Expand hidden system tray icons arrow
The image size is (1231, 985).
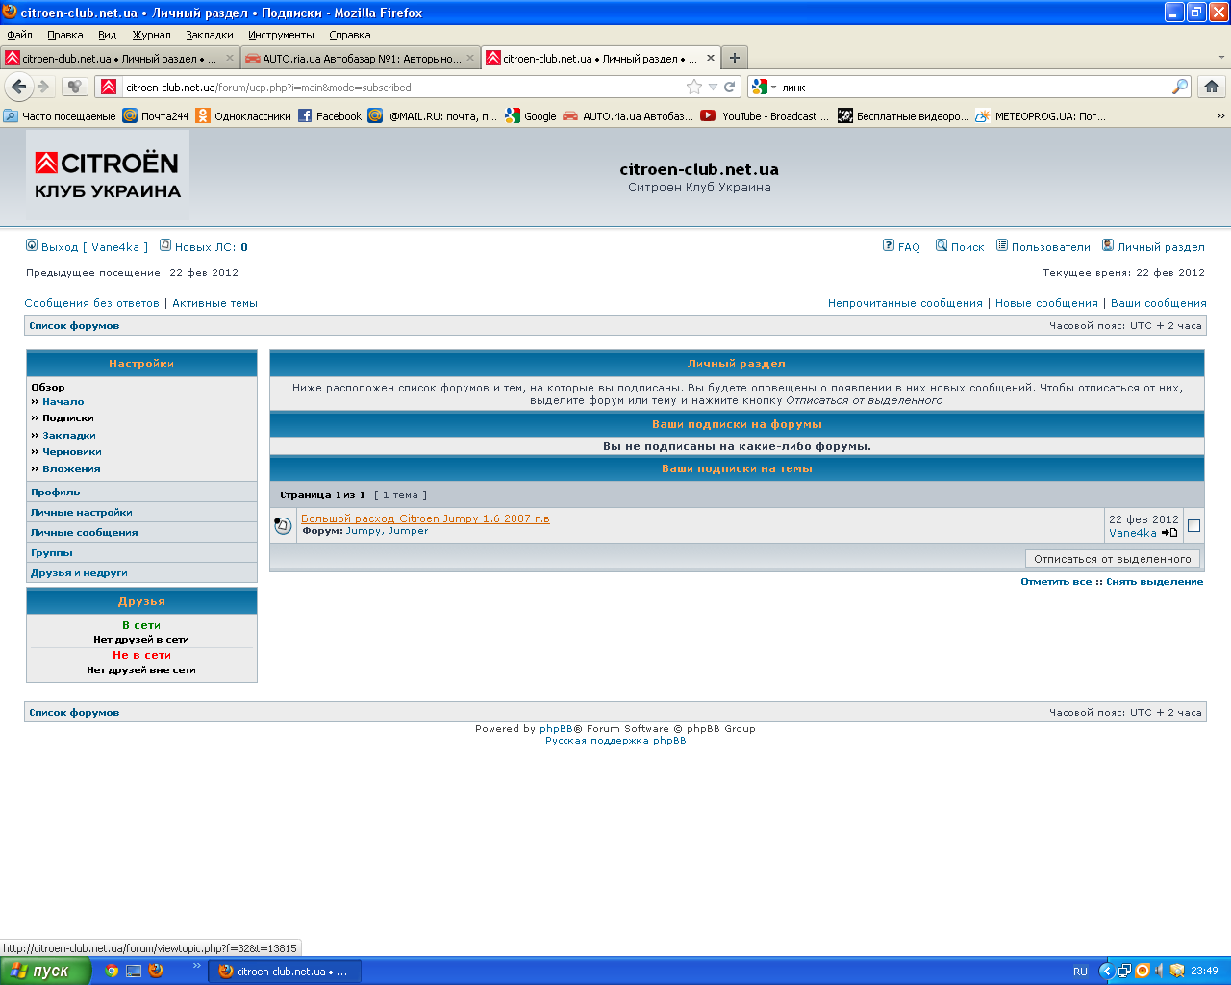[1107, 971]
